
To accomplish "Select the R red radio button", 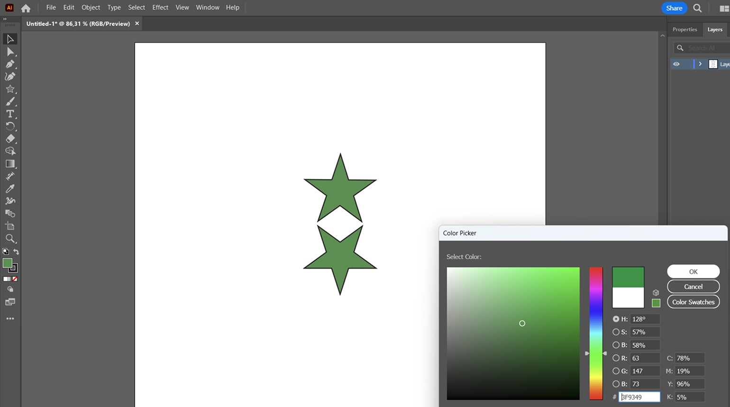I will coord(616,358).
